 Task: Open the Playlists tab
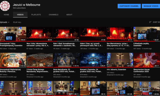click(x=36, y=15)
